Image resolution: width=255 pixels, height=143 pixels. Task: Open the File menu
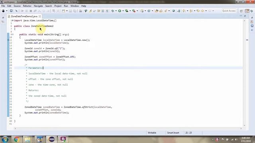point(3,6)
